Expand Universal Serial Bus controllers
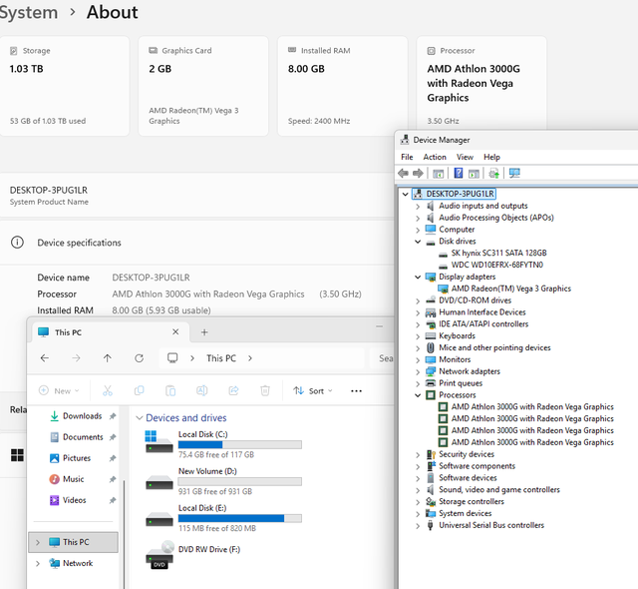The height and width of the screenshot is (589, 638). (418, 525)
